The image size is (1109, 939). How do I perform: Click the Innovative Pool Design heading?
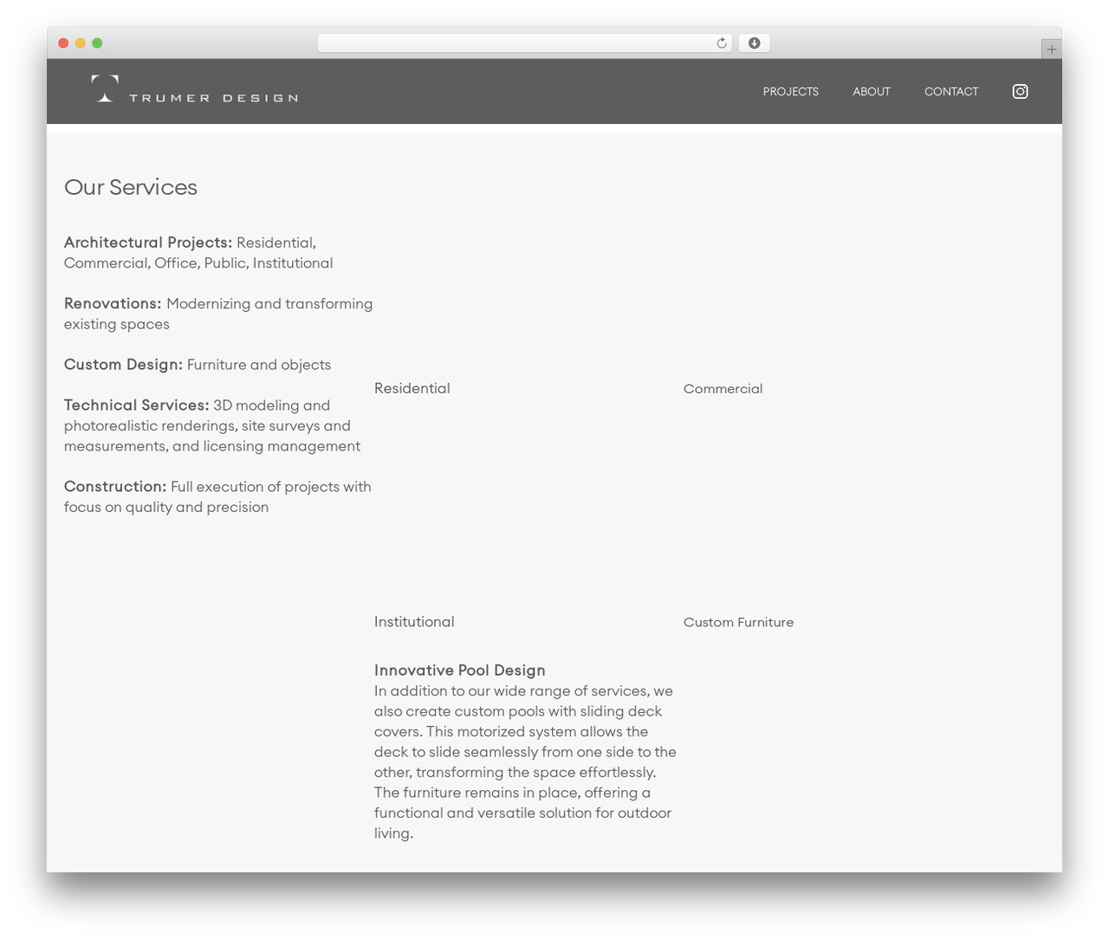click(x=459, y=670)
